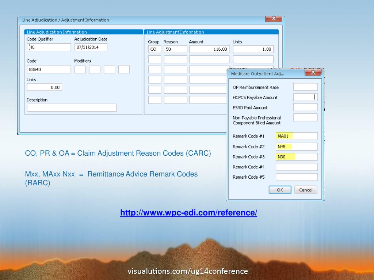Click the Amount field showing 116.00
The image size is (374, 280).
coord(209,49)
